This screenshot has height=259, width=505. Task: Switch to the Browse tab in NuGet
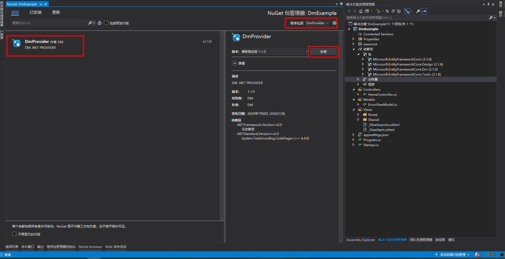15,12
